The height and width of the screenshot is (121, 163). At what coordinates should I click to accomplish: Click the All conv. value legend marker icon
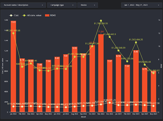pyautogui.click(x=24, y=15)
